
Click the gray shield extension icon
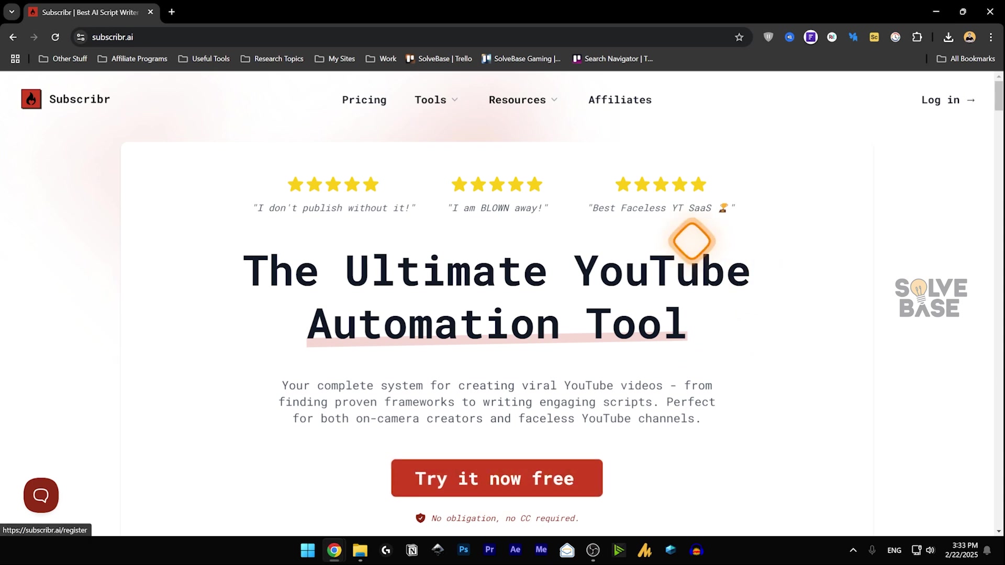point(768,37)
